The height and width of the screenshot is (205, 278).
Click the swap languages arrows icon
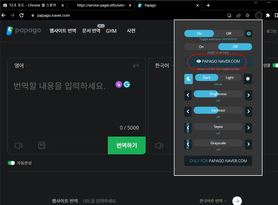point(136,65)
